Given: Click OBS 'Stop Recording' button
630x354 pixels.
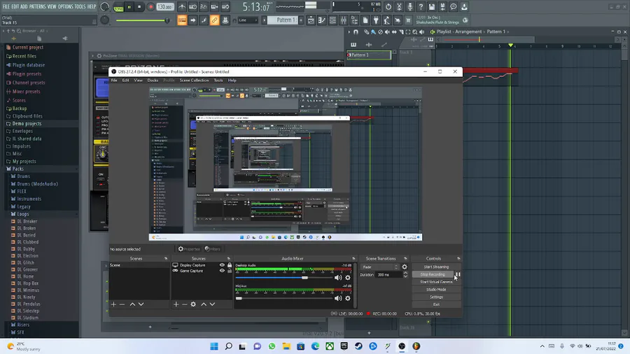Looking at the screenshot, I should tap(433, 274).
